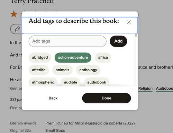
Task: Click the first orange rating star
Action: click(x=14, y=14)
